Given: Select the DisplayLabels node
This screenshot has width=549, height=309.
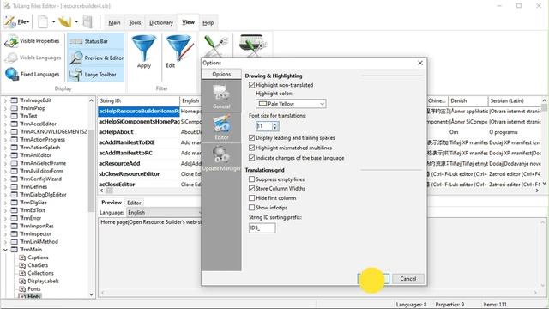Looking at the screenshot, I should (x=44, y=281).
